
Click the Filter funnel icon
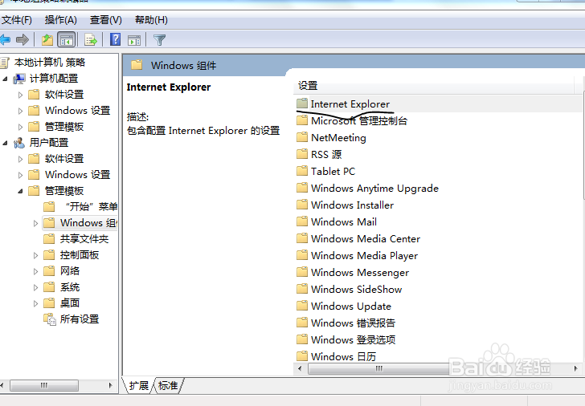(159, 40)
